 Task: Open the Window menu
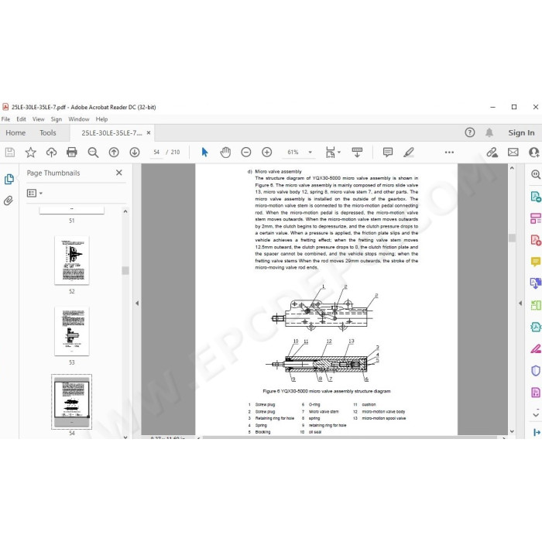point(78,119)
